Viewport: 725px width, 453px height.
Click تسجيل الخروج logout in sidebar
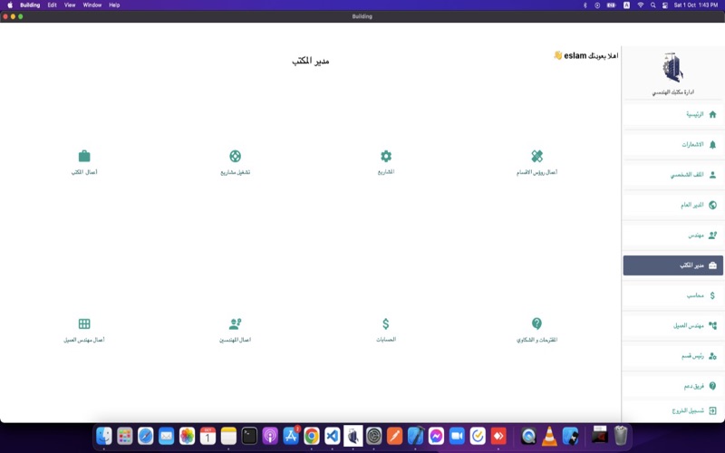(x=672, y=410)
